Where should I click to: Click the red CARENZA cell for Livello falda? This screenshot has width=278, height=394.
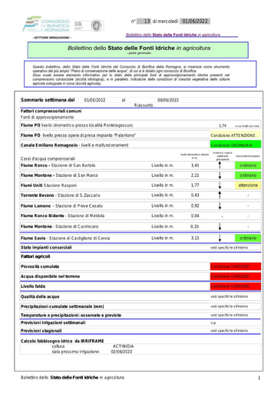tap(236, 286)
